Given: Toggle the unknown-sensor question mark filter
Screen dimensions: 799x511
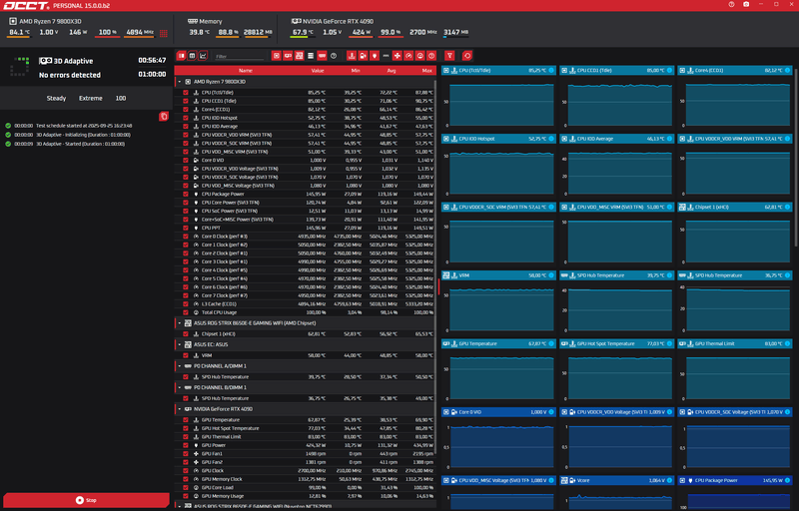Looking at the screenshot, I should (334, 56).
